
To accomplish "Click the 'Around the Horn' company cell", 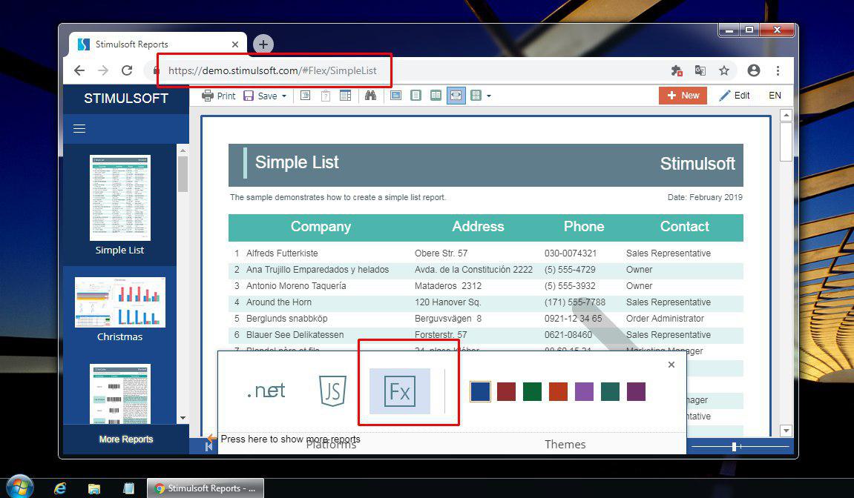I will [x=279, y=302].
